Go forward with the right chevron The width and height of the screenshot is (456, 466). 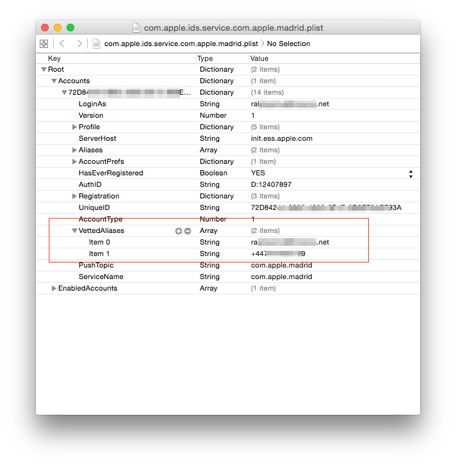tap(79, 44)
